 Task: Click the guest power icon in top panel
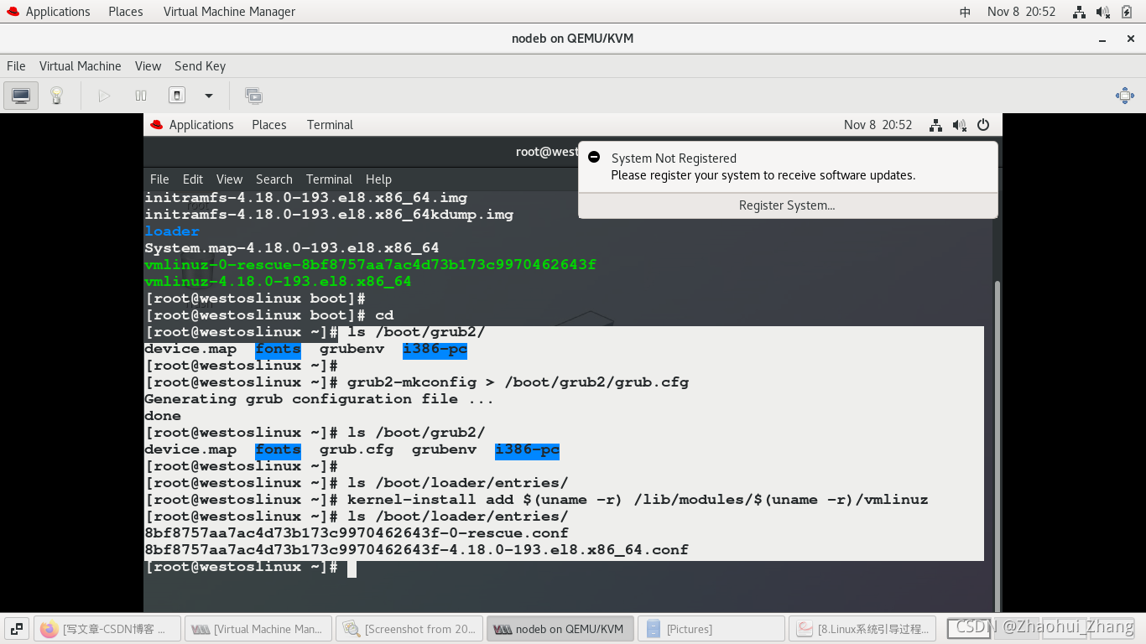pyautogui.click(x=982, y=124)
